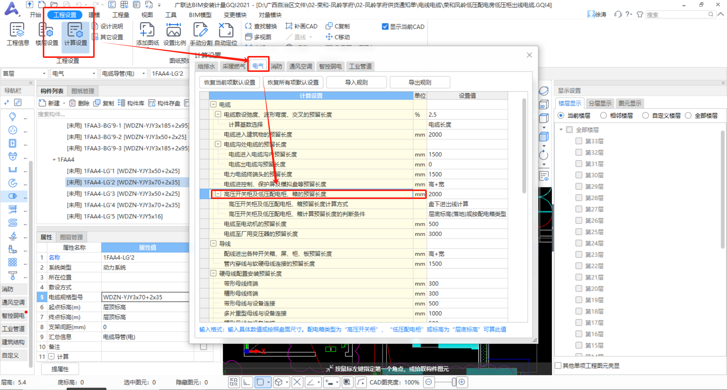Collapse 电缆沟处电缆的预留长度 group

(218, 144)
